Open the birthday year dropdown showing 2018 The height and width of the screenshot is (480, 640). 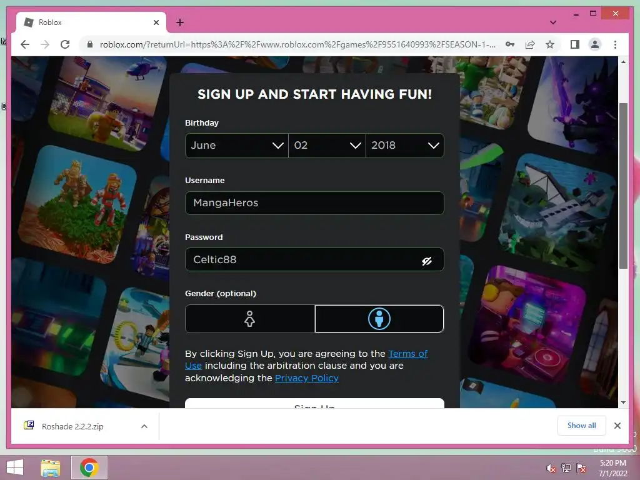tap(405, 145)
